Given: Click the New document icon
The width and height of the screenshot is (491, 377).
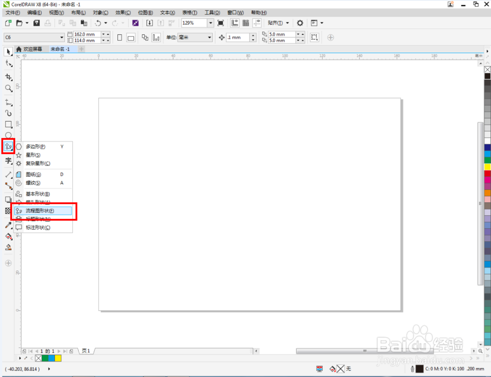Looking at the screenshot, I should (8, 23).
